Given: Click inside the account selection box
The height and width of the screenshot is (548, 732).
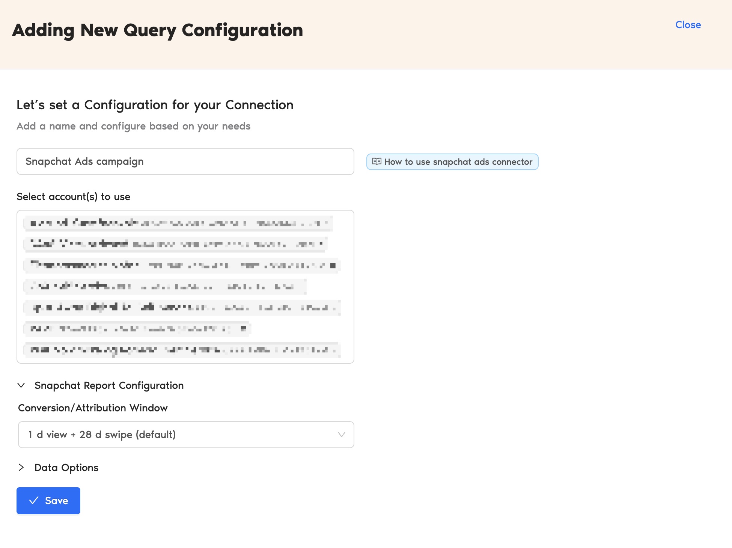Looking at the screenshot, I should (185, 287).
